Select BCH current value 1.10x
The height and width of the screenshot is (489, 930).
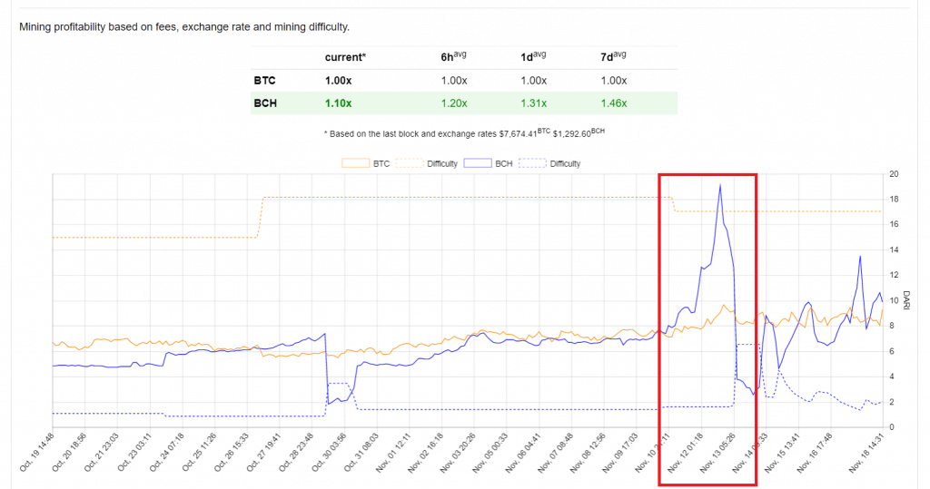tap(338, 103)
